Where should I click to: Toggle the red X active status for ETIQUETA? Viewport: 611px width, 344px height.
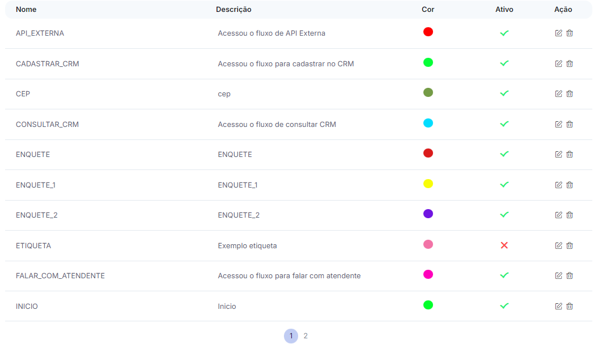(x=504, y=245)
